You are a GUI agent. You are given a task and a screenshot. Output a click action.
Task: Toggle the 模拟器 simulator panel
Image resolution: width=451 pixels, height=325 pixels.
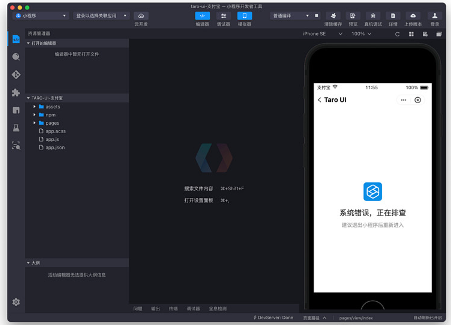(x=245, y=16)
